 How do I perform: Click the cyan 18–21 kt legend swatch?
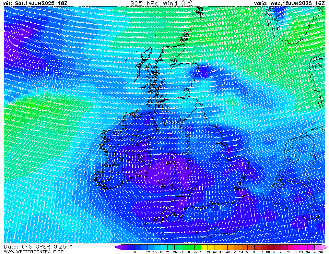tap(165, 247)
